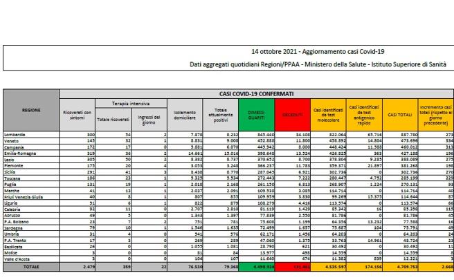Click the "Abruzzo" region row label
The height and width of the screenshot is (280, 454).
(12, 216)
